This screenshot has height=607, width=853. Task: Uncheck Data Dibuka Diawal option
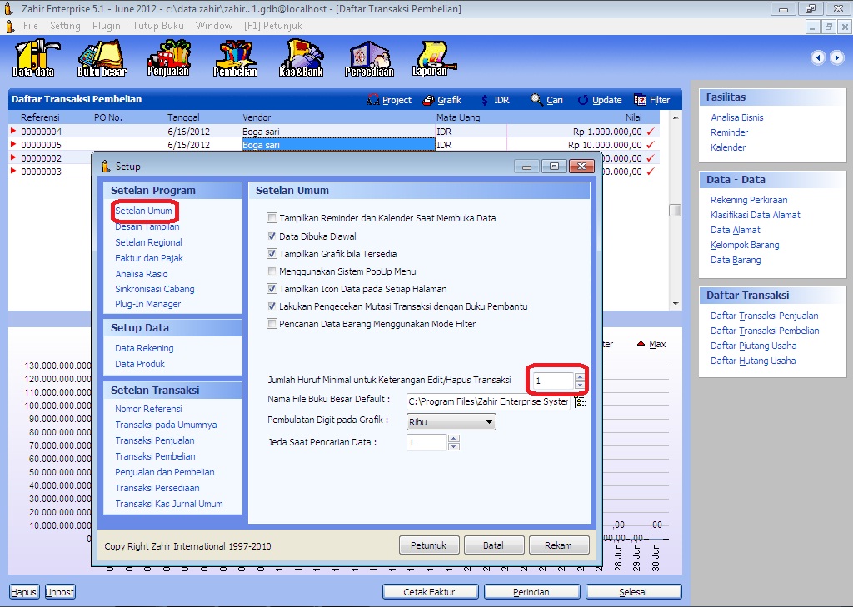tap(272, 236)
